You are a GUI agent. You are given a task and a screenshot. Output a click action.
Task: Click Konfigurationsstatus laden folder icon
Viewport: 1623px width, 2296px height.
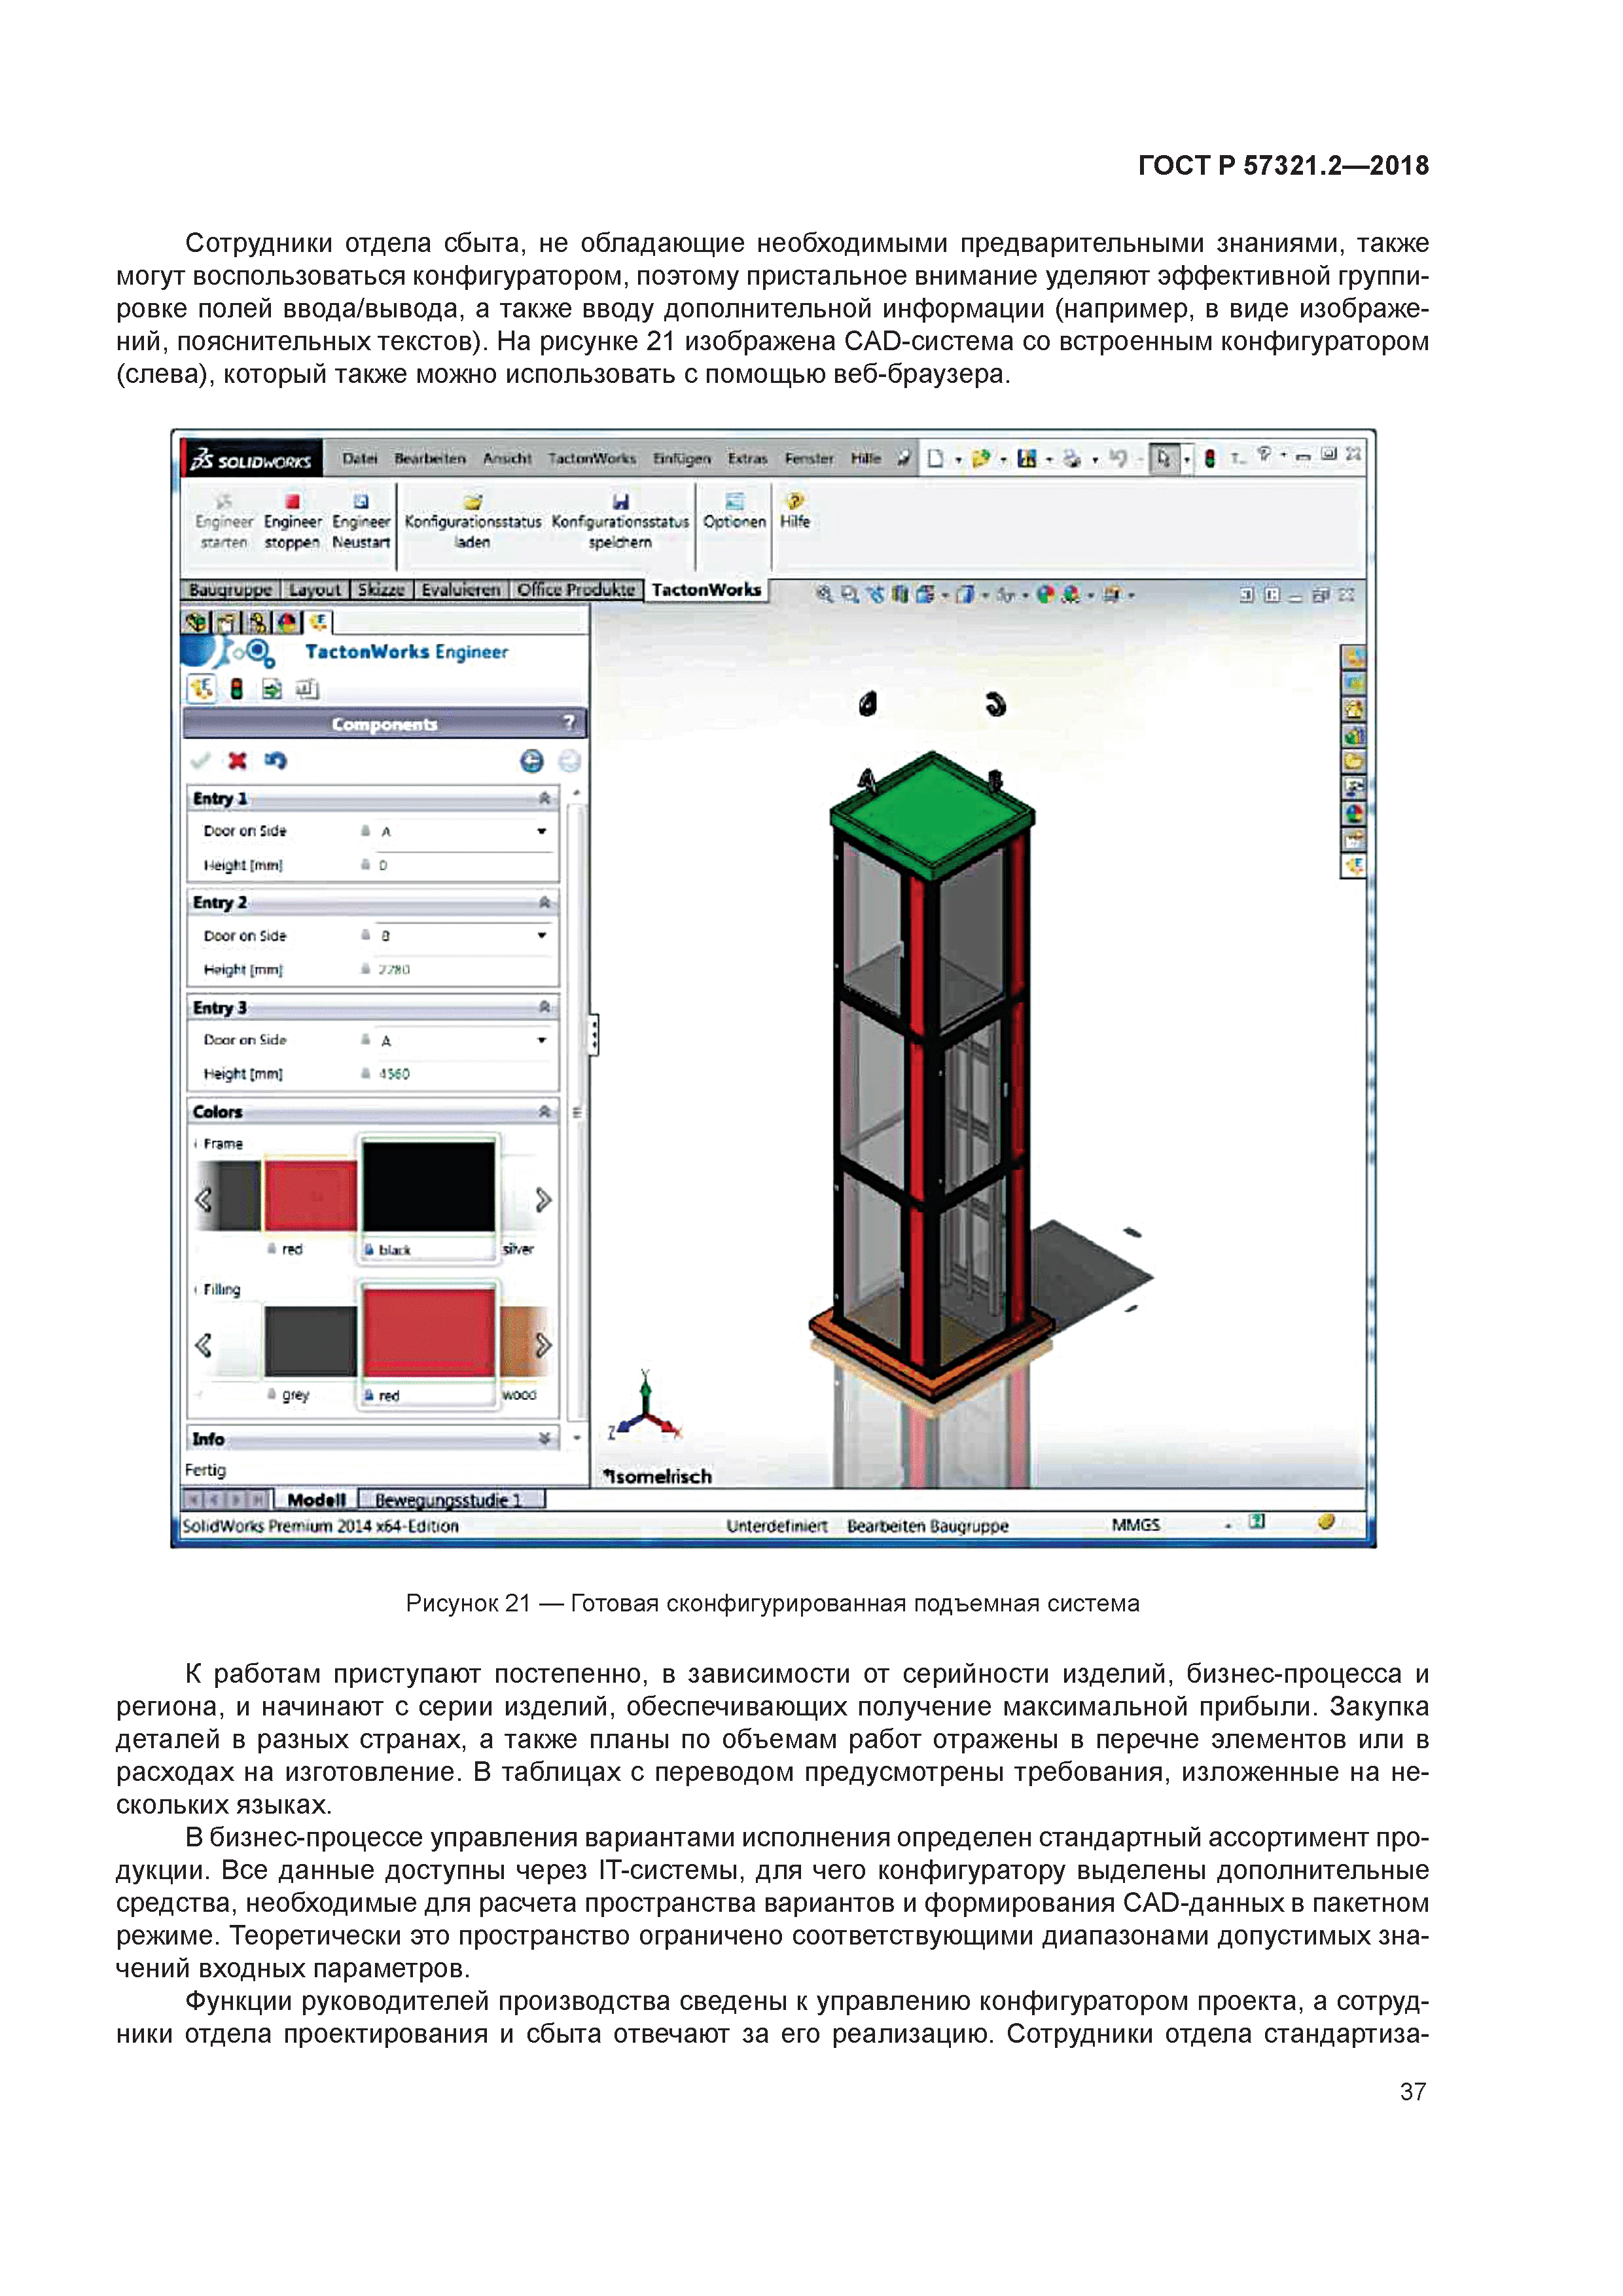[472, 501]
